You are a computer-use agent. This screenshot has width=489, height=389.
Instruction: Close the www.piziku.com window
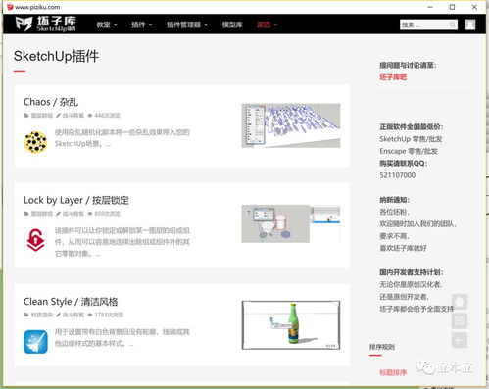tap(474, 7)
